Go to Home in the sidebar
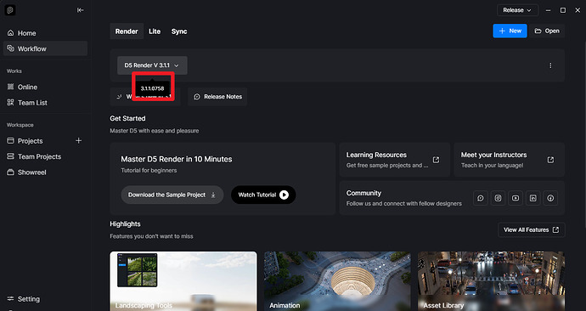The image size is (586, 311). 45,33
